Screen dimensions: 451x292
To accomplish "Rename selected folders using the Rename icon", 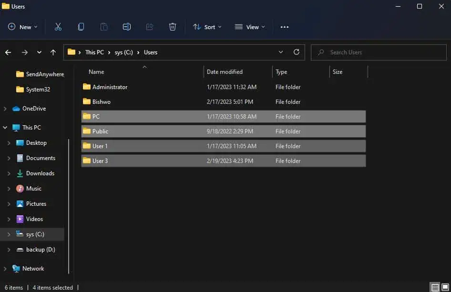I will [x=127, y=27].
